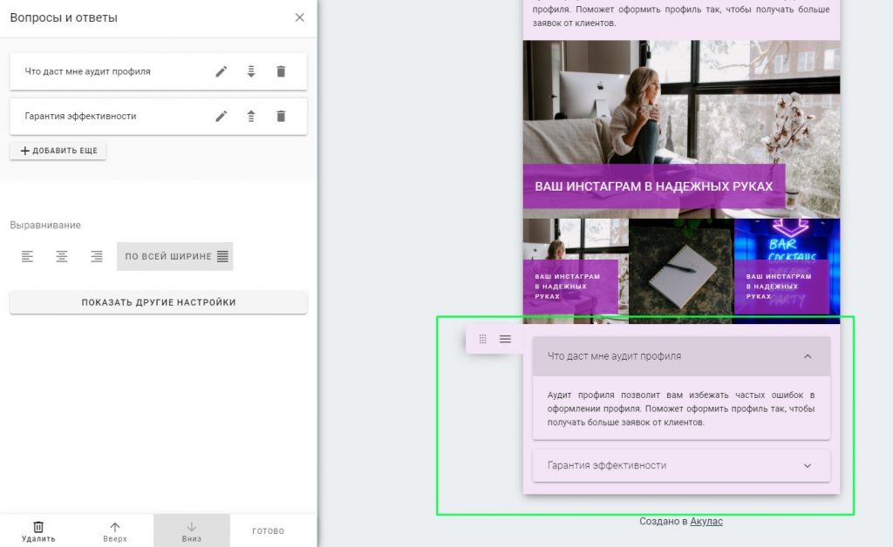Image resolution: width=893 pixels, height=547 pixels.
Task: Select center text alignment
Action: 62,256
